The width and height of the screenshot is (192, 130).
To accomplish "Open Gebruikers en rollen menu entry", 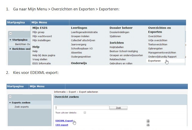I will (x=121, y=64).
